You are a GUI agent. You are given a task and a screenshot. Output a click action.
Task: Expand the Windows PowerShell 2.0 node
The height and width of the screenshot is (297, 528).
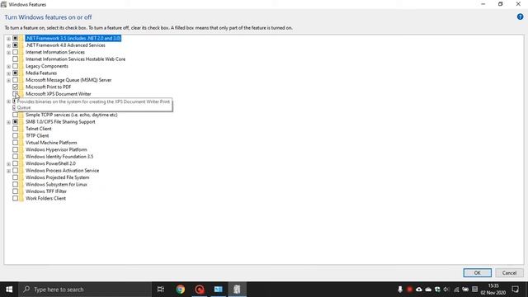coord(9,164)
